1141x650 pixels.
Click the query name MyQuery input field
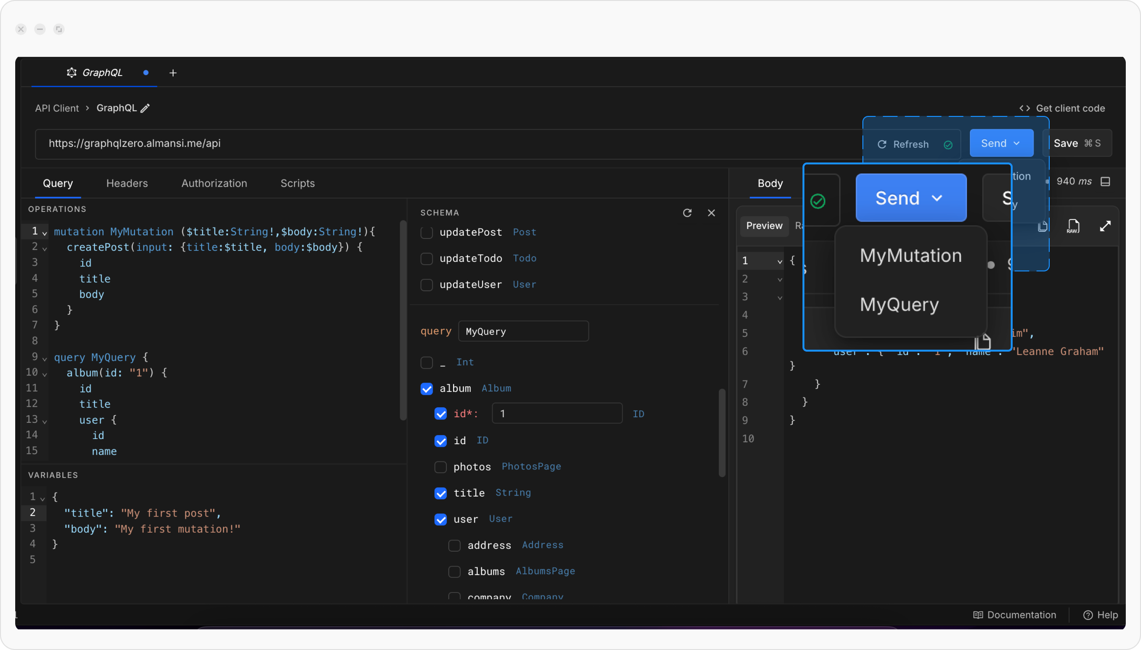tap(523, 331)
